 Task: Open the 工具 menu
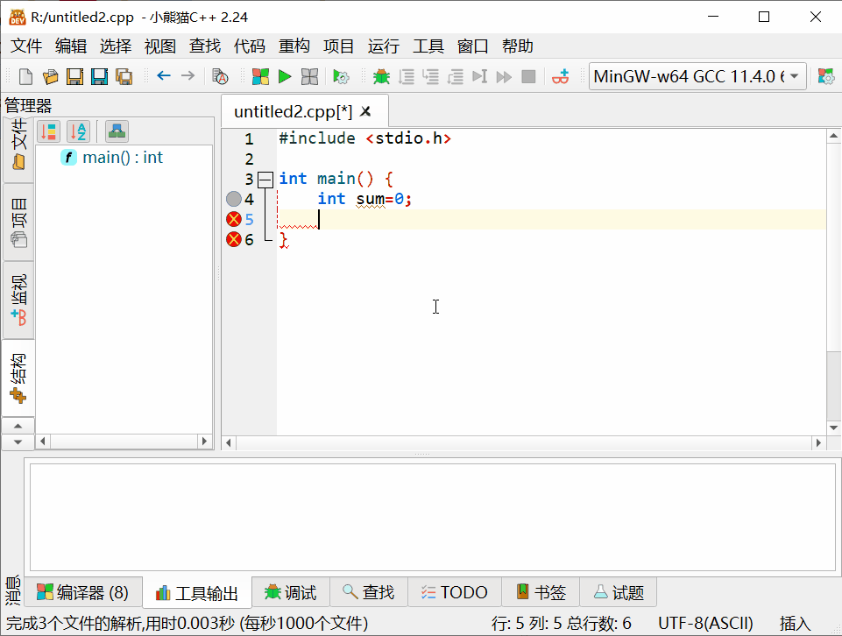(x=428, y=46)
